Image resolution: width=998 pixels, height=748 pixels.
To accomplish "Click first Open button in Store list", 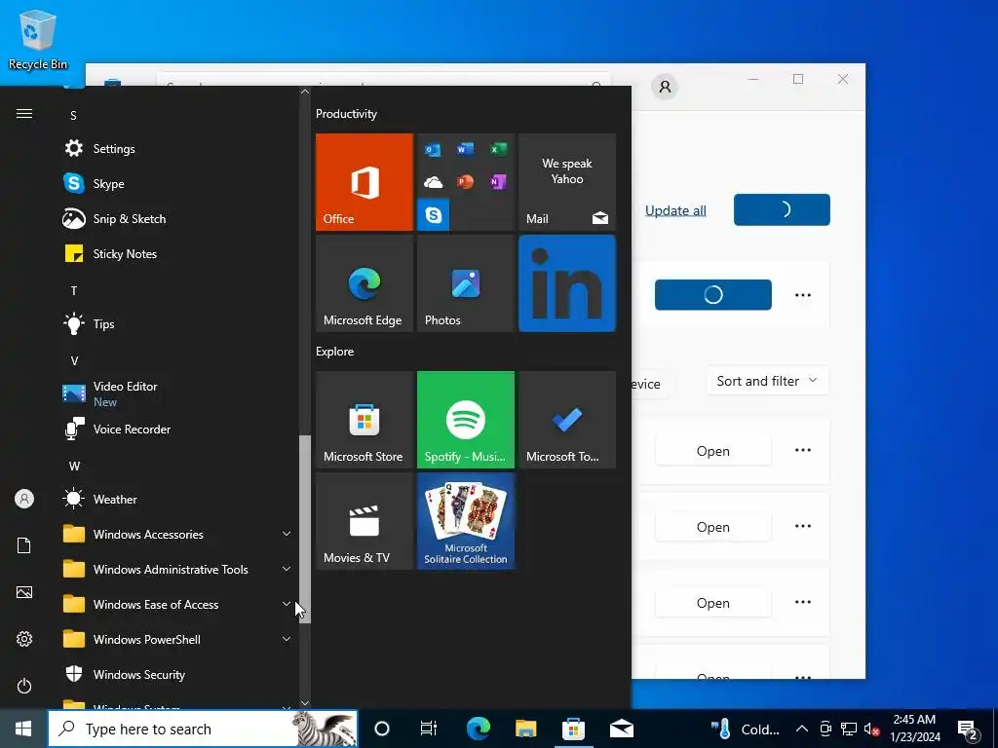I will (712, 451).
